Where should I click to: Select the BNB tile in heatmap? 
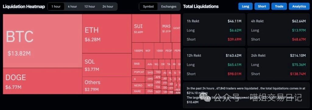click(138, 64)
